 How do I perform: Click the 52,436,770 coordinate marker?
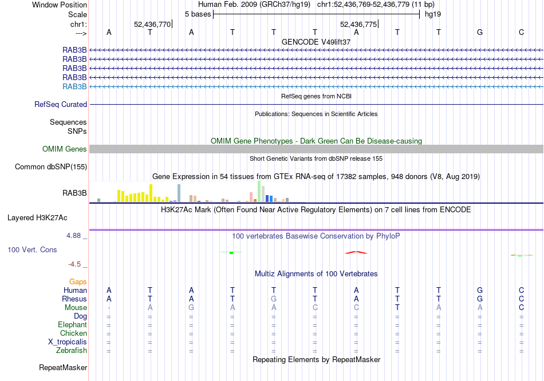[x=152, y=24]
